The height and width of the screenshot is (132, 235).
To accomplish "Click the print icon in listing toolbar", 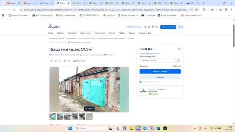I will [x=65, y=61].
